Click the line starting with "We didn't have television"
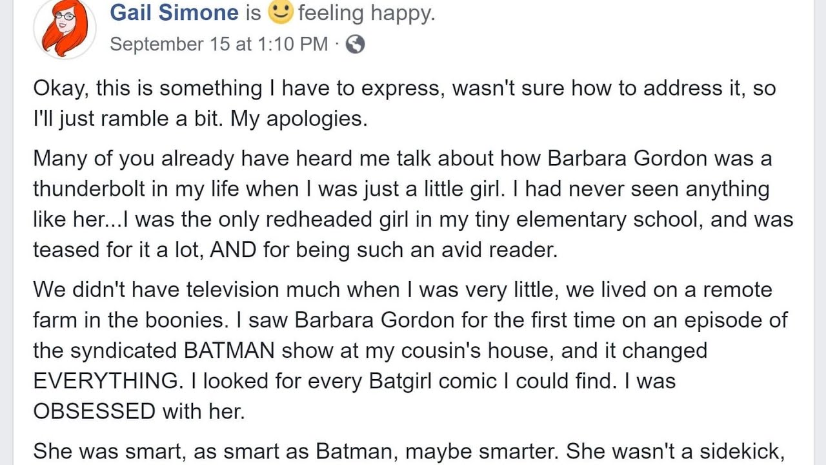 (x=402, y=289)
